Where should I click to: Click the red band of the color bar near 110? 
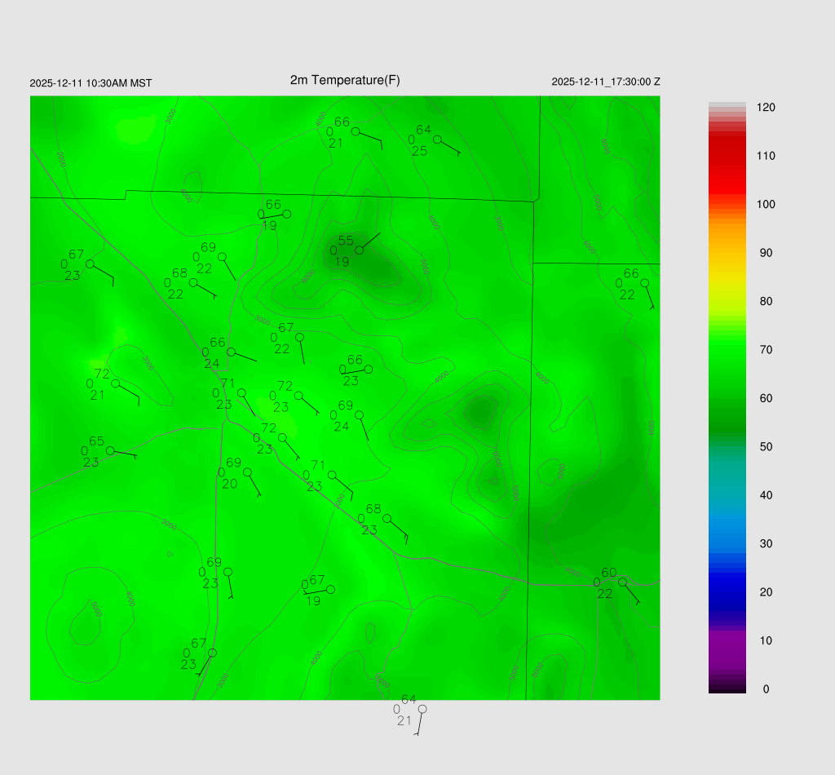click(727, 155)
